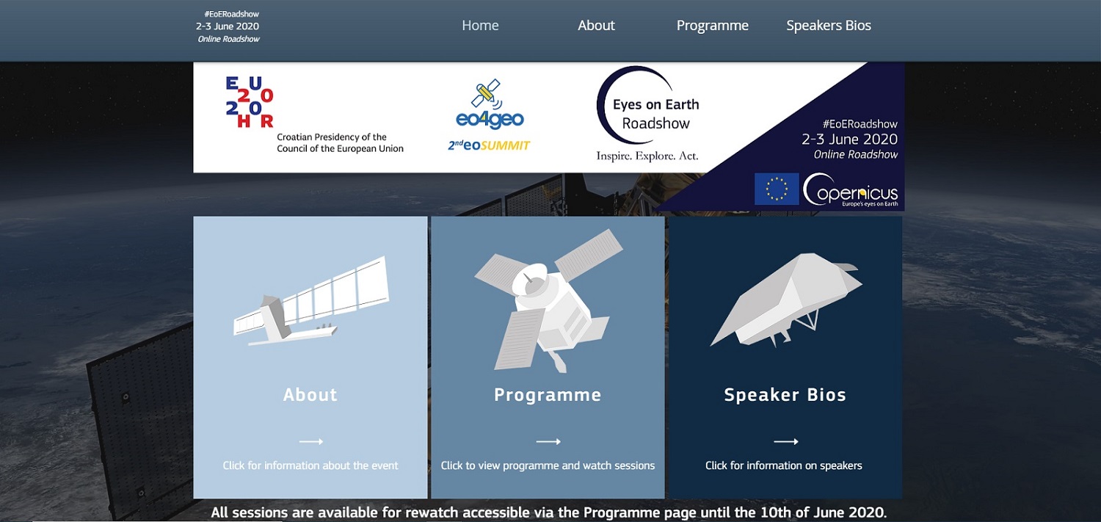Open the Speaker Bios card heading
1101x522 pixels.
pos(785,395)
